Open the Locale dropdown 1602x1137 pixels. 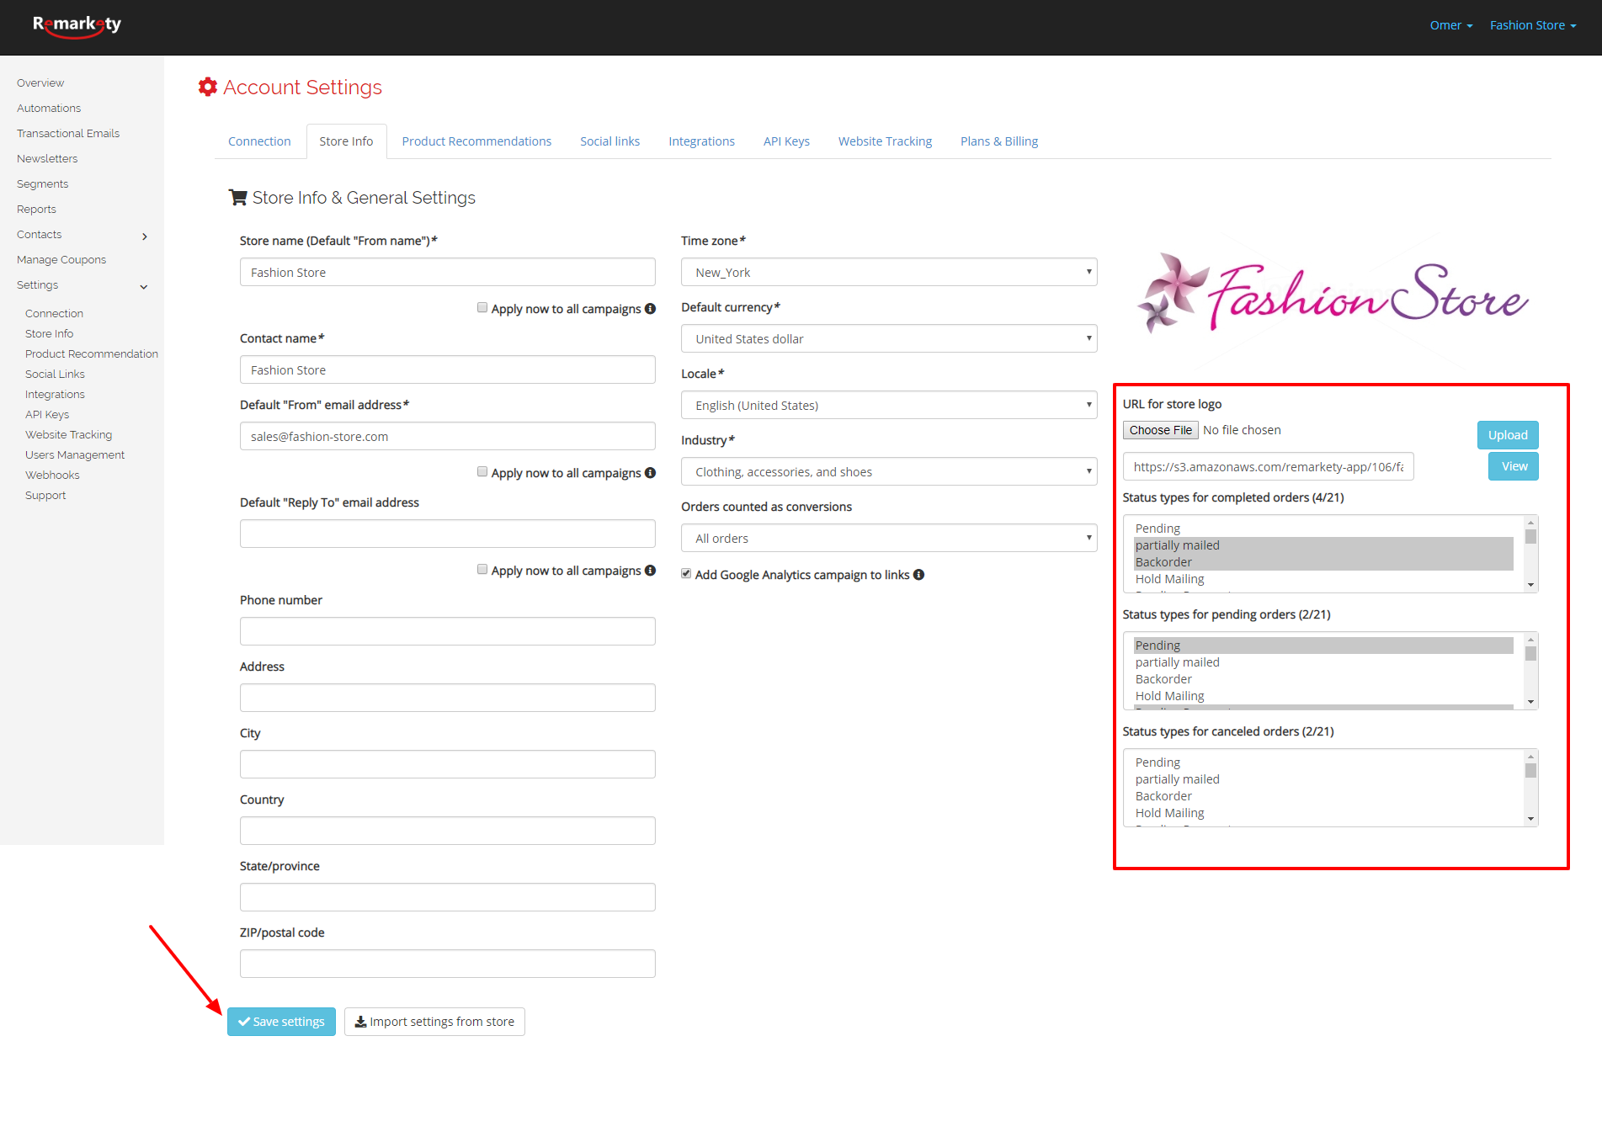pos(889,405)
